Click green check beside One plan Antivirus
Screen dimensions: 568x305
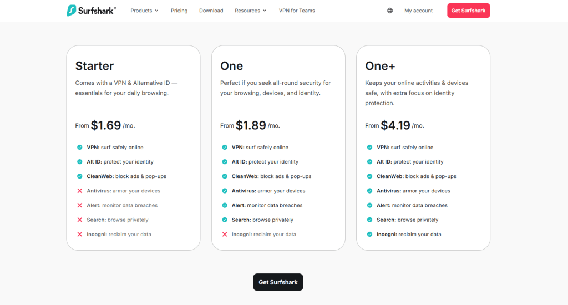(225, 191)
